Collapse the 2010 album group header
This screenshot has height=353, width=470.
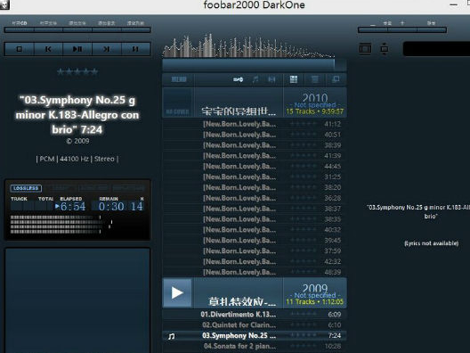[255, 103]
